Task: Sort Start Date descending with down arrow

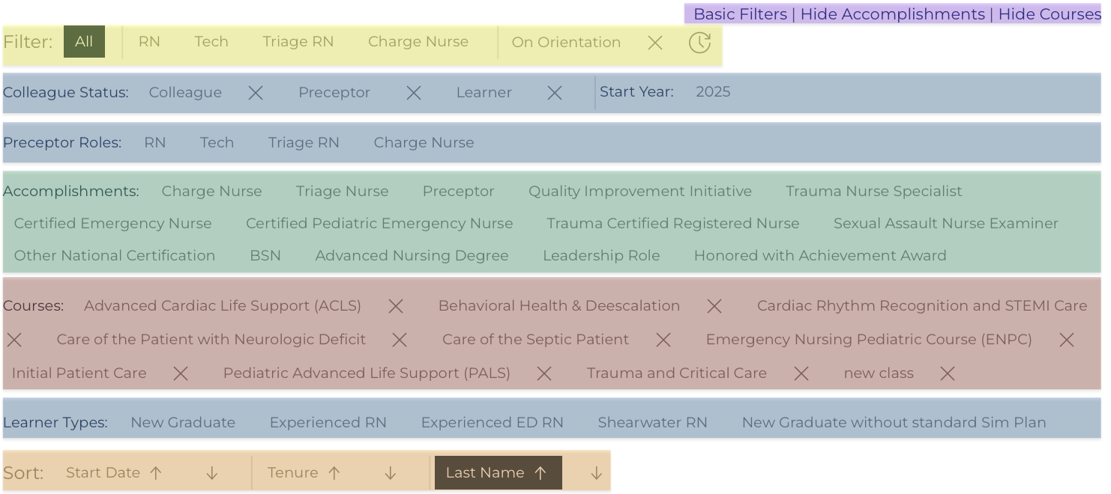Action: [x=212, y=473]
